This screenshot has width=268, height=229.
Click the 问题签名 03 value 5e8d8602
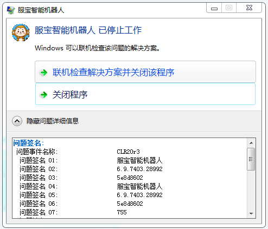click(x=130, y=178)
